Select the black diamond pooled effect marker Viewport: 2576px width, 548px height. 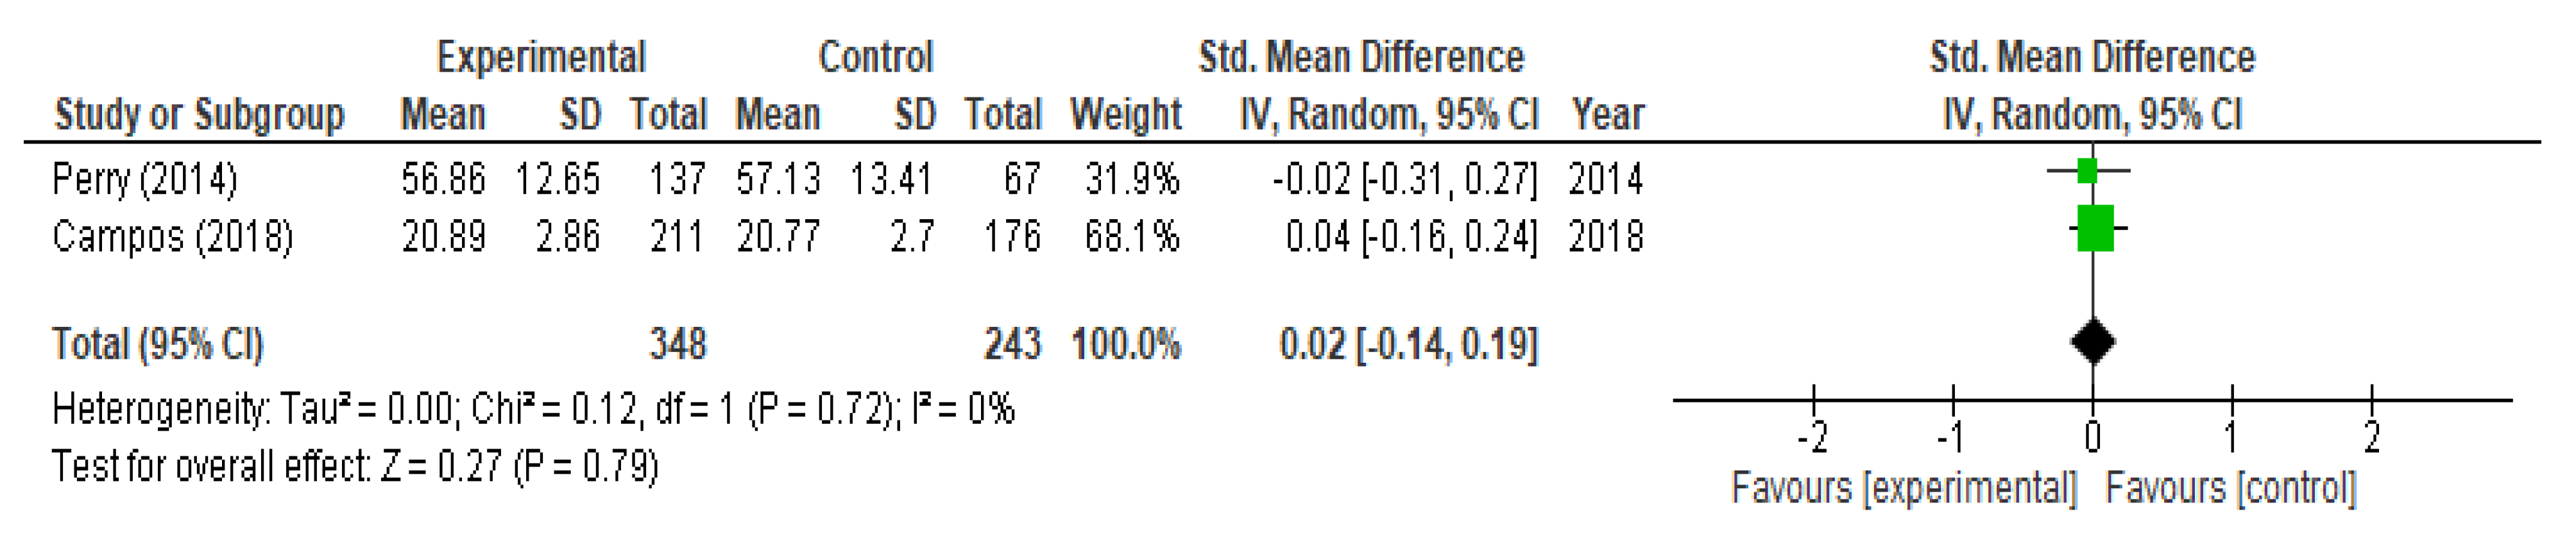(x=2093, y=342)
